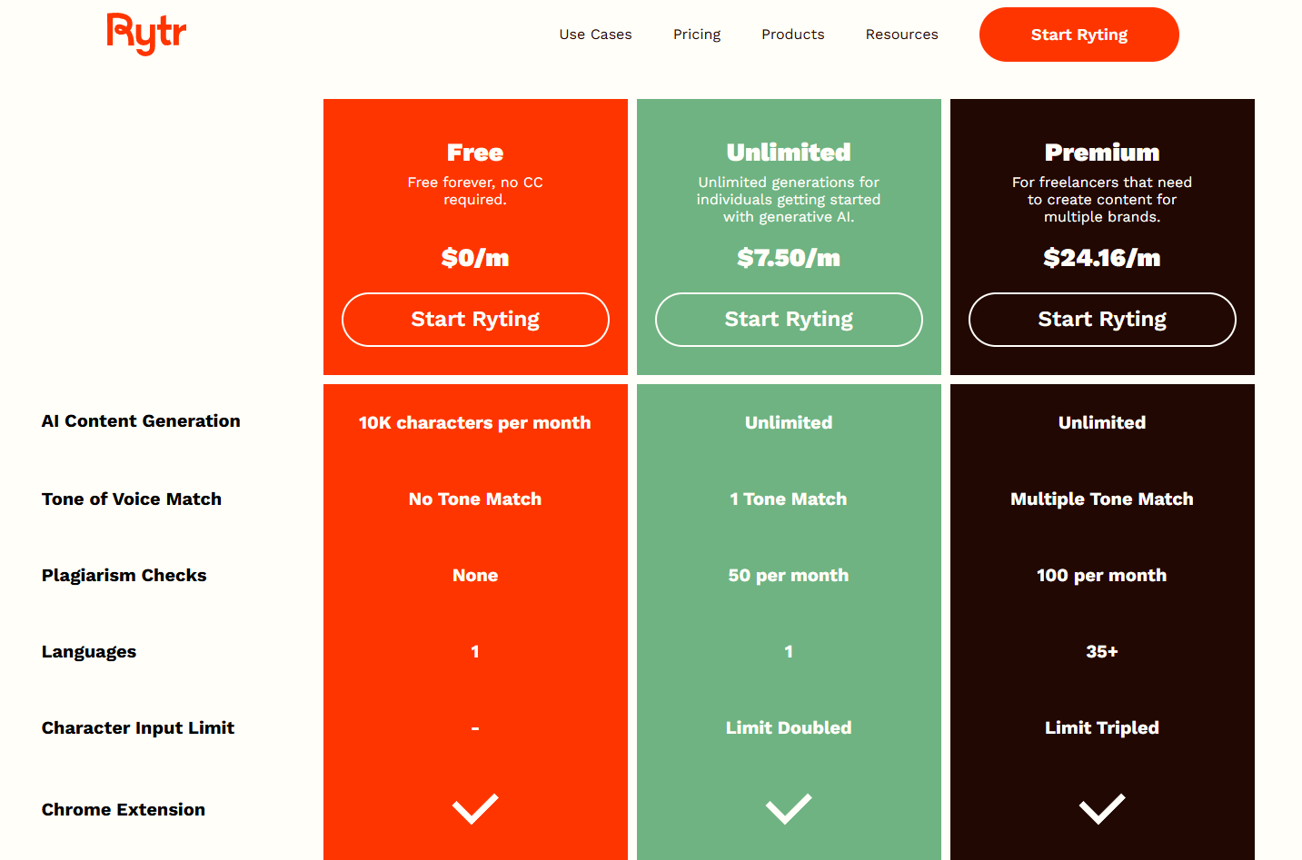Open the Products menu
The width and height of the screenshot is (1302, 860).
click(x=792, y=34)
